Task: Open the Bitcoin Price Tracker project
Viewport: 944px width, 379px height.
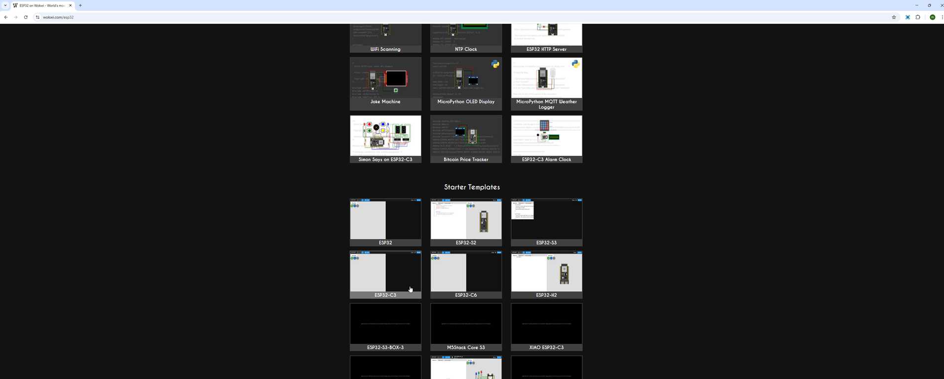Action: tap(466, 139)
